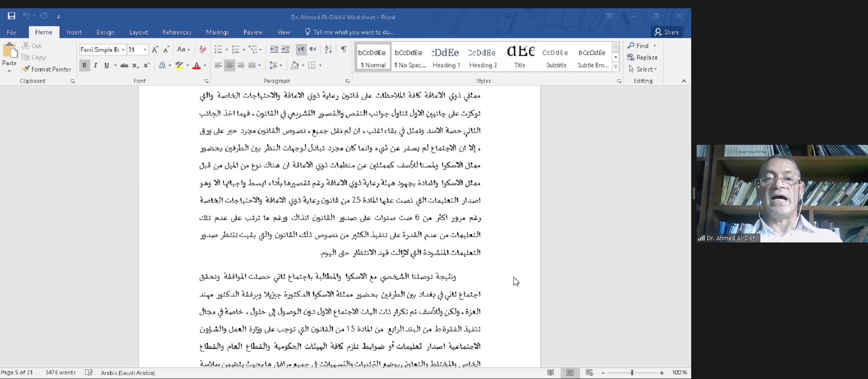Open the font size dropdown
Screen dimensions: 868x379
click(145, 49)
